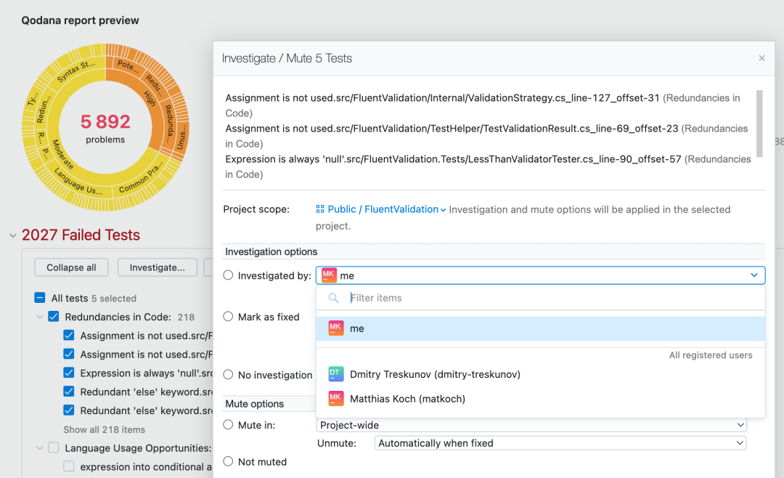Collapse the 2027 Failed Tests section
Image resolution: width=784 pixels, height=478 pixels.
tap(13, 235)
